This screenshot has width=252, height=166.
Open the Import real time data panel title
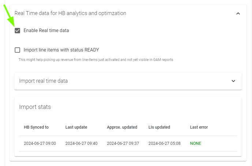[43, 81]
